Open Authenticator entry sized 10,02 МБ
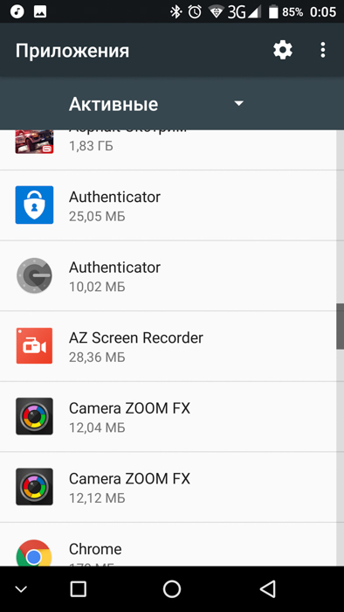This screenshot has height=612, width=344. (168, 276)
